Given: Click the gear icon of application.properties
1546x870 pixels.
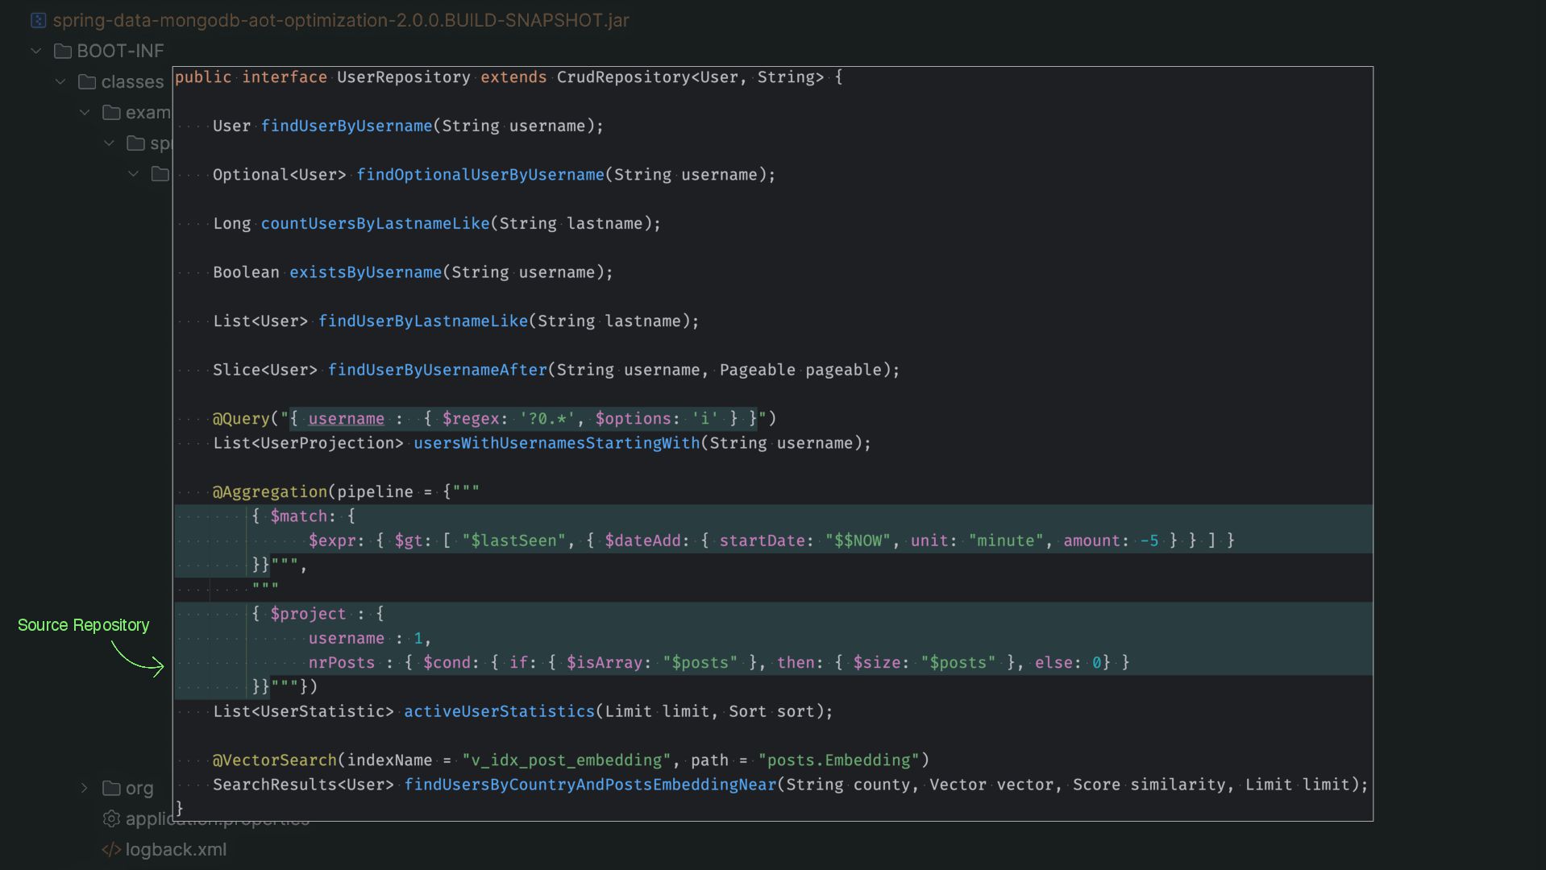Looking at the screenshot, I should point(111,818).
